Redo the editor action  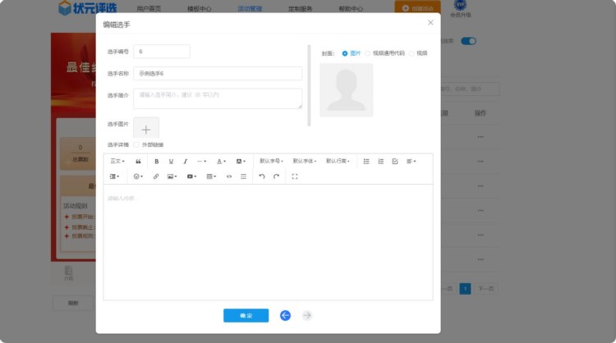coord(277,176)
